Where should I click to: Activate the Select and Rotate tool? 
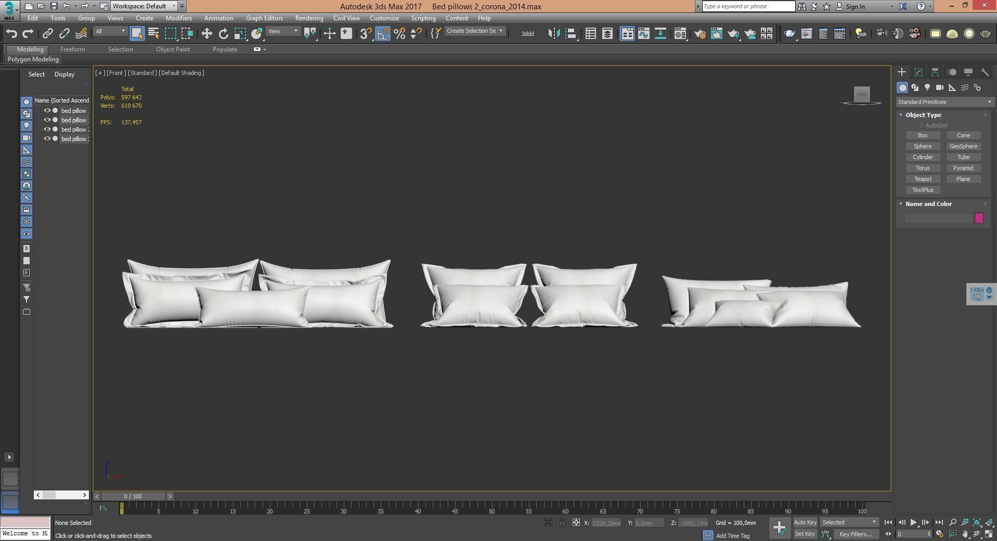pos(224,34)
